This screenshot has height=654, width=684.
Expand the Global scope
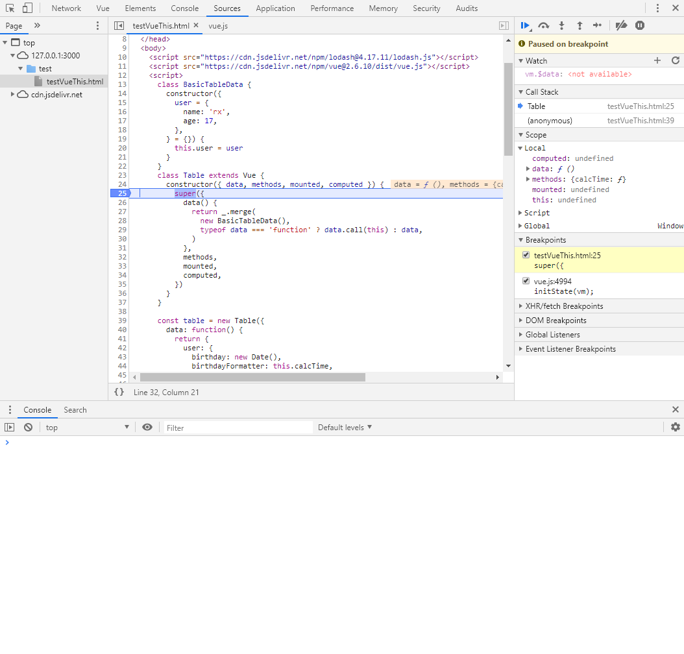(520, 226)
